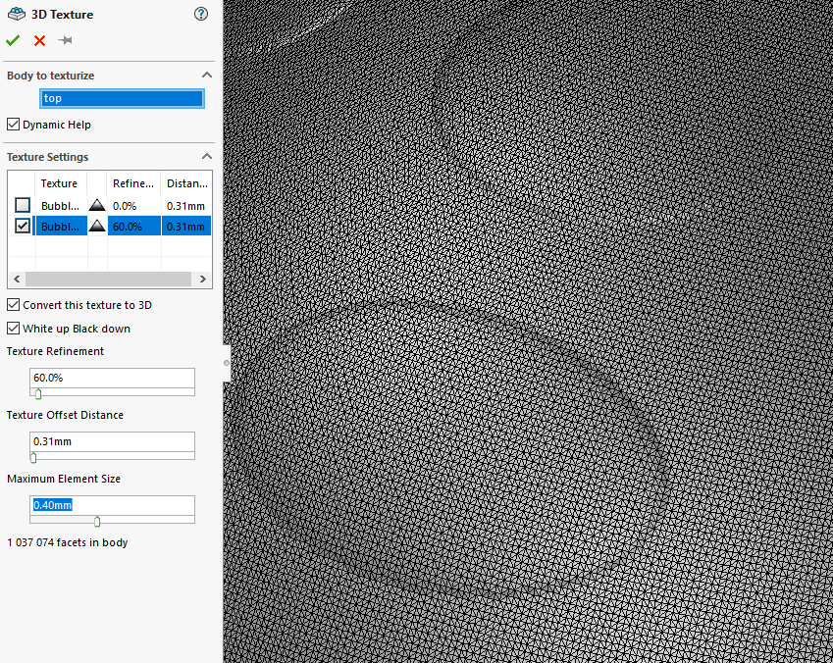
Task: Collapse the Texture Settings section
Action: click(x=206, y=157)
